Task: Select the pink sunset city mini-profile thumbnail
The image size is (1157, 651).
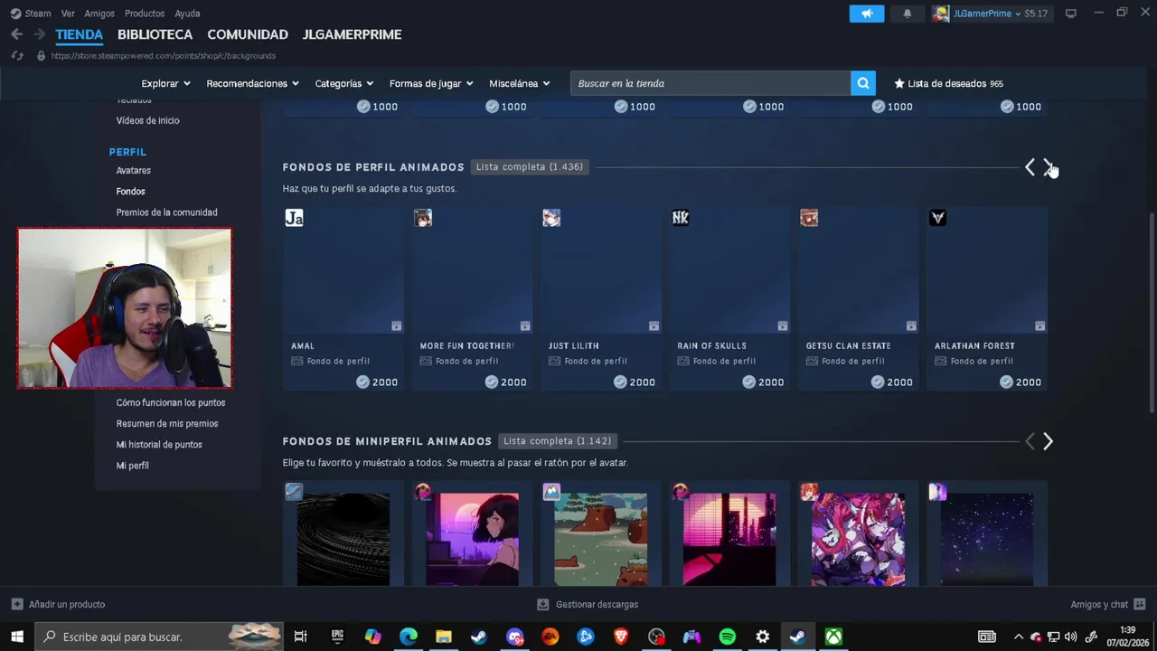Action: coord(729,539)
